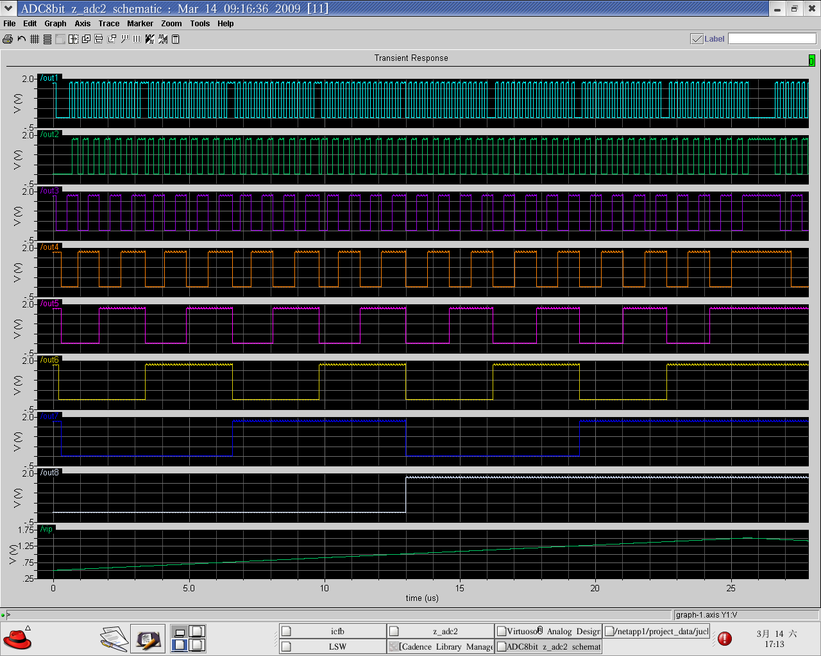Click the rising edge of the /out8 waveform
Screen dimensions: 821x656
[x=406, y=495]
